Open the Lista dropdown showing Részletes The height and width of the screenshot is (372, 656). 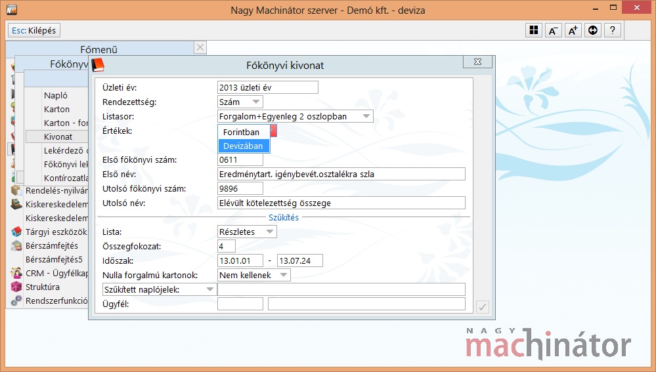click(x=247, y=232)
